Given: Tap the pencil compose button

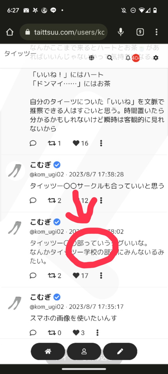Looking at the screenshot, I should [x=120, y=352].
